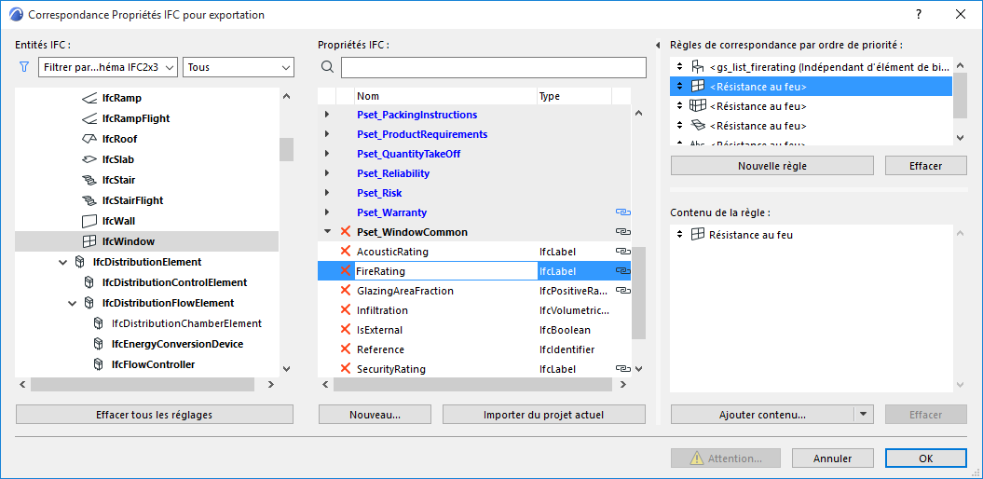Screen dimensions: 983x479
Task: Toggle the red X on SecurityRating
Action: [x=346, y=369]
